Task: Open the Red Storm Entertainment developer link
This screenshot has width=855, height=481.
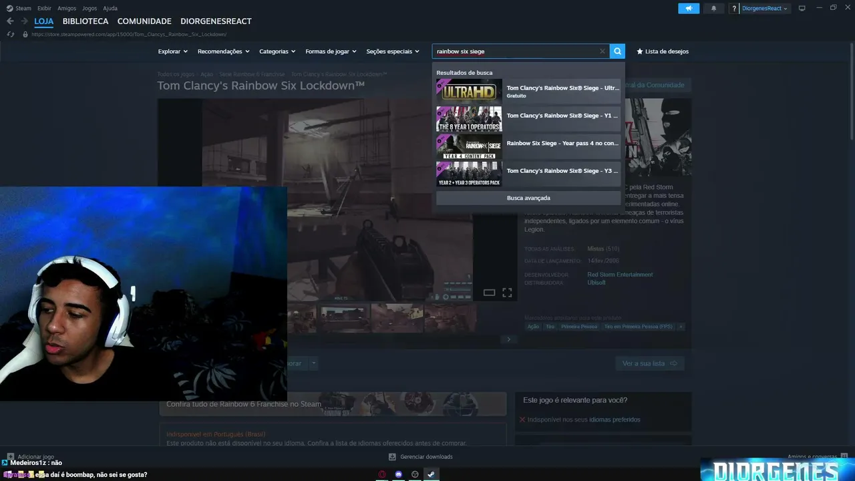Action: coord(620,275)
